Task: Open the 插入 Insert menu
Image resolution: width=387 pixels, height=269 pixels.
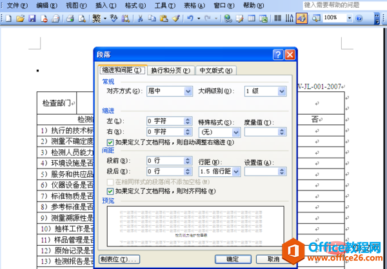Action: [x=106, y=5]
